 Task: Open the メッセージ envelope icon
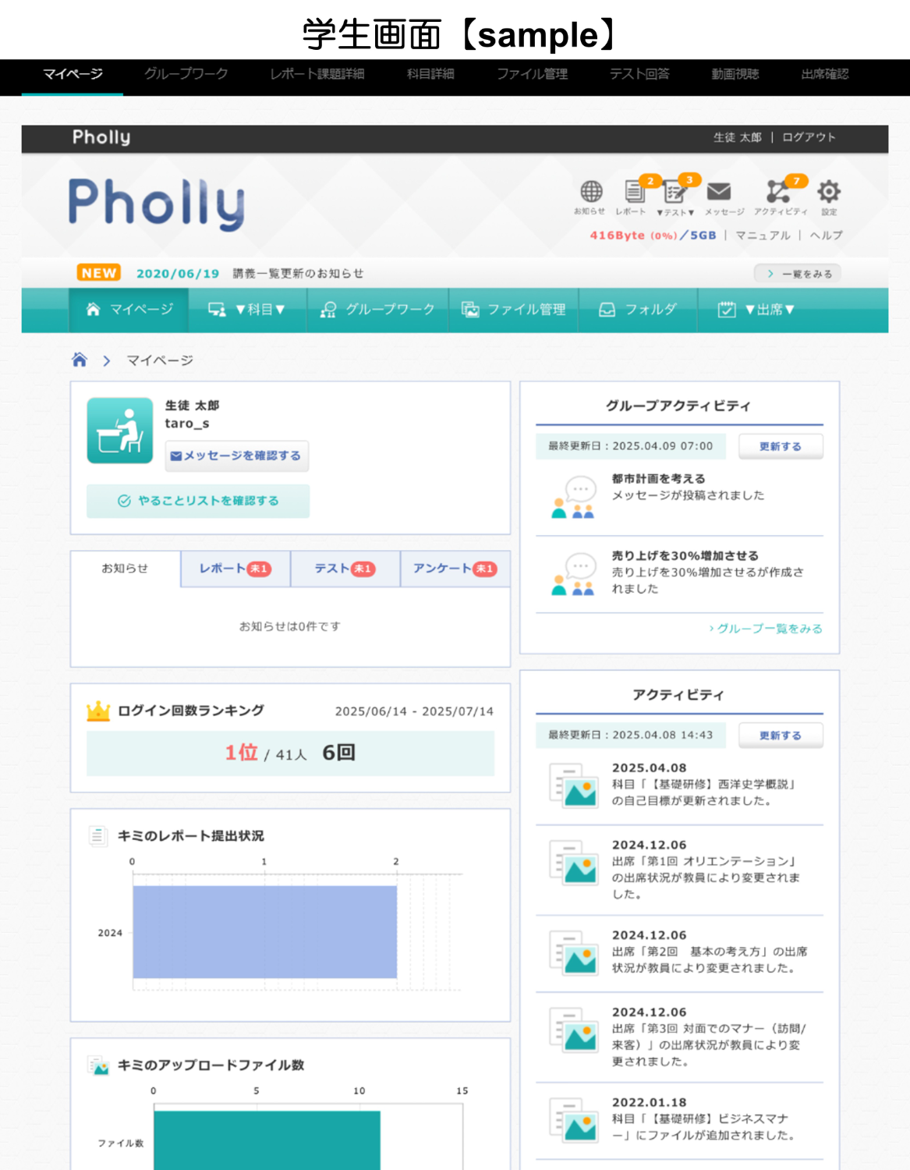tap(718, 192)
